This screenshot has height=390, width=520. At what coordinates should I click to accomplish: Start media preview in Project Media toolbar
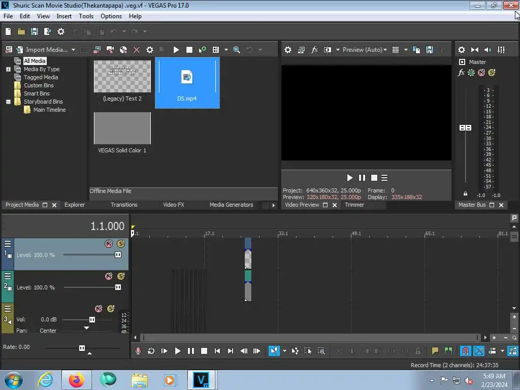pos(176,50)
